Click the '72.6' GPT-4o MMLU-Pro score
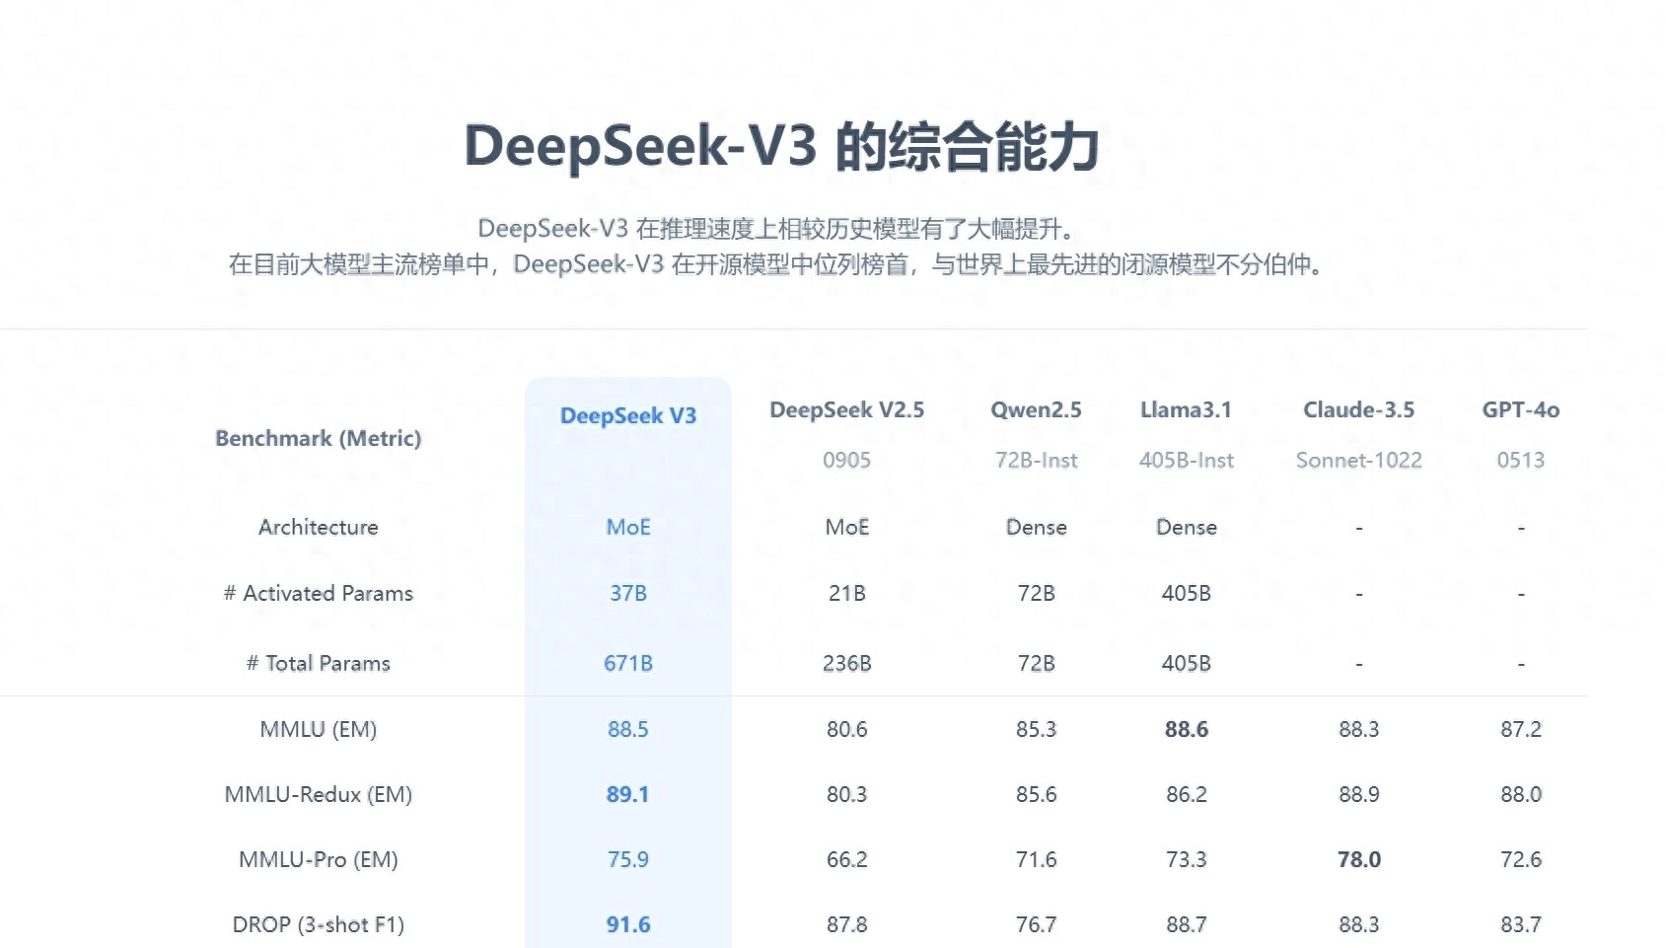 1520,859
